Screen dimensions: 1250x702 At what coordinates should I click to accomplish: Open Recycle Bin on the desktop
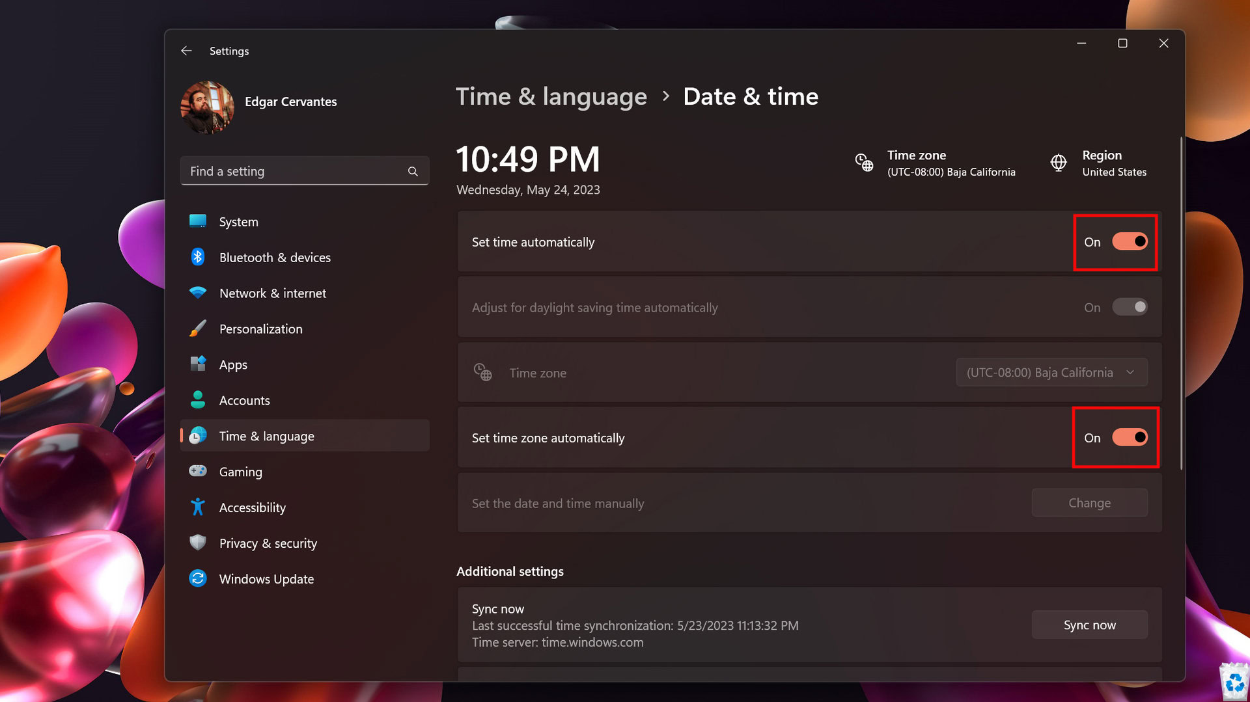[x=1234, y=682]
